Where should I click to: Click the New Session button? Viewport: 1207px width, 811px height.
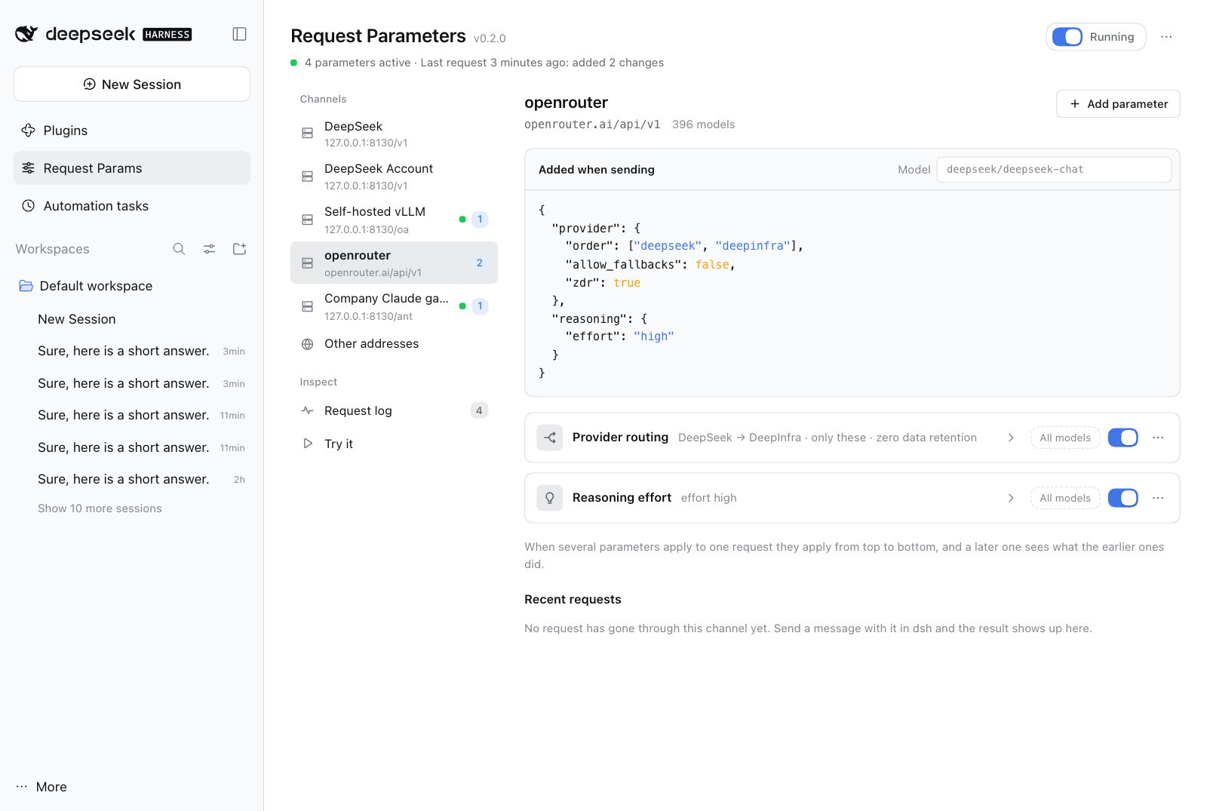click(x=132, y=84)
